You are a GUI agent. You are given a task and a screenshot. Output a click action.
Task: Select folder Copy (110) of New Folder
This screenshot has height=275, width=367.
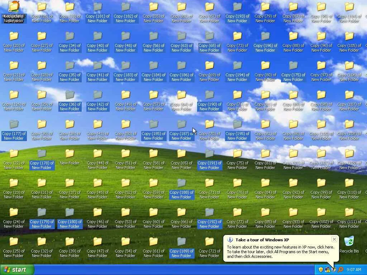point(349,189)
